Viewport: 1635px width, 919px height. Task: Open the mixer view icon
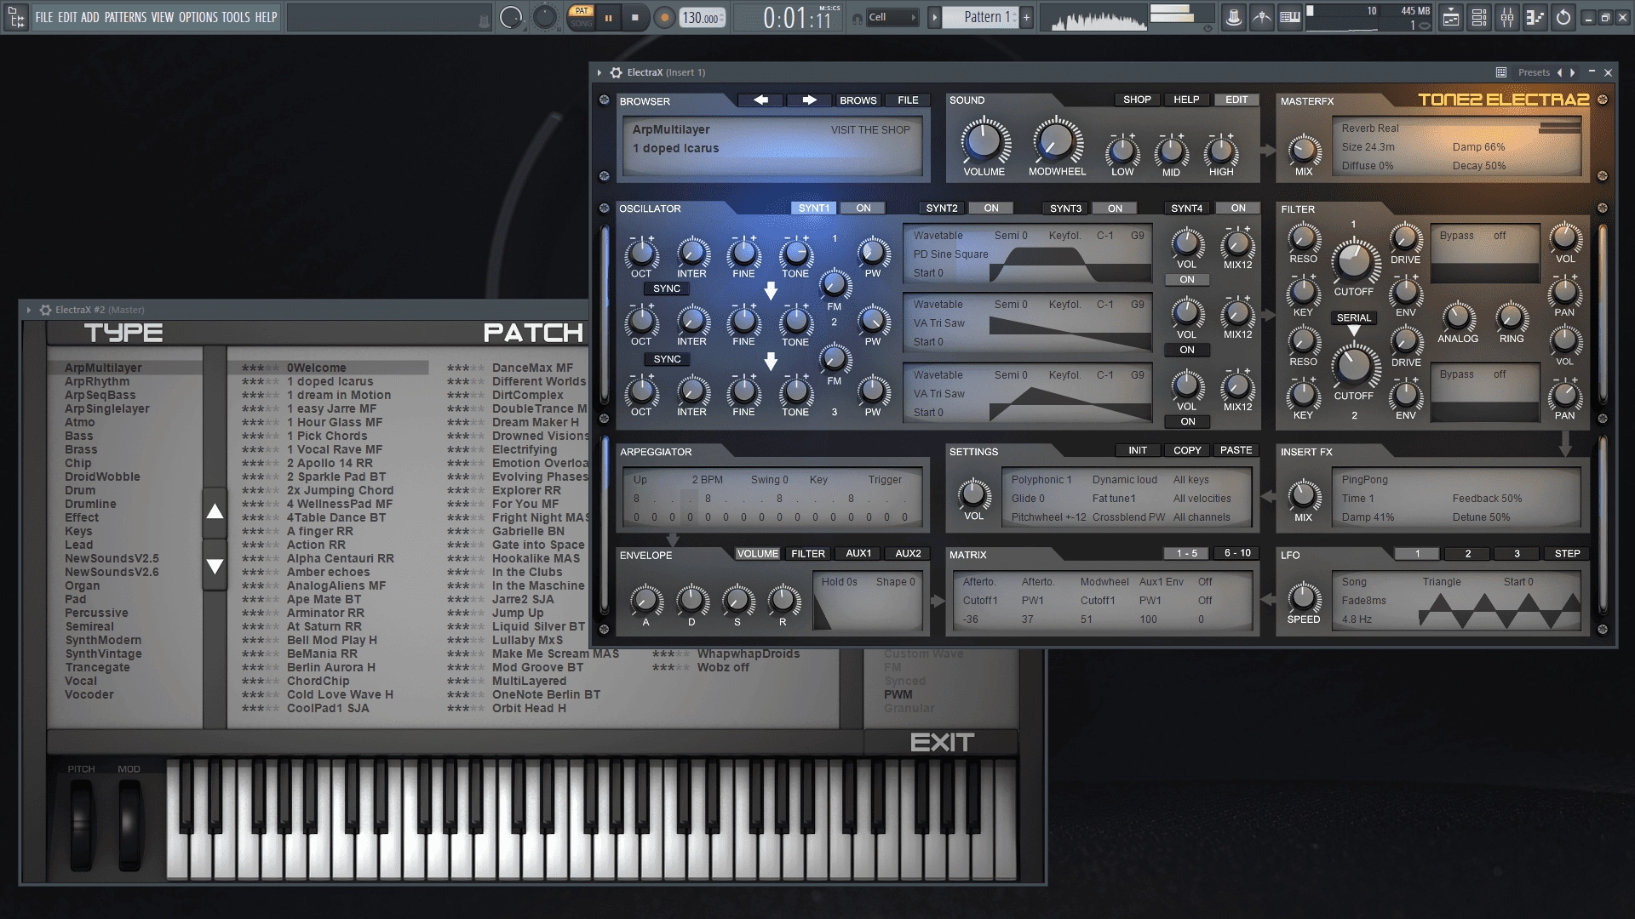click(1507, 17)
